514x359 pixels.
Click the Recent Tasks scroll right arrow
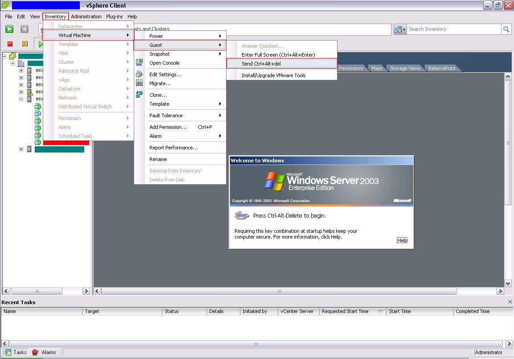pyautogui.click(x=509, y=343)
